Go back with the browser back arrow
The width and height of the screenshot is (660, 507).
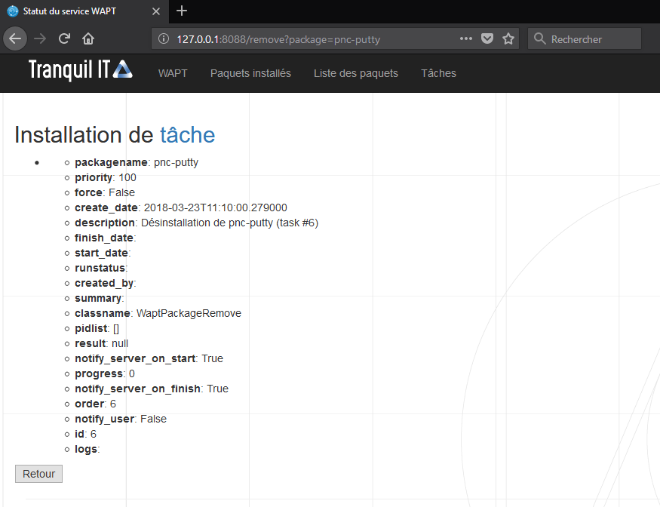click(15, 38)
